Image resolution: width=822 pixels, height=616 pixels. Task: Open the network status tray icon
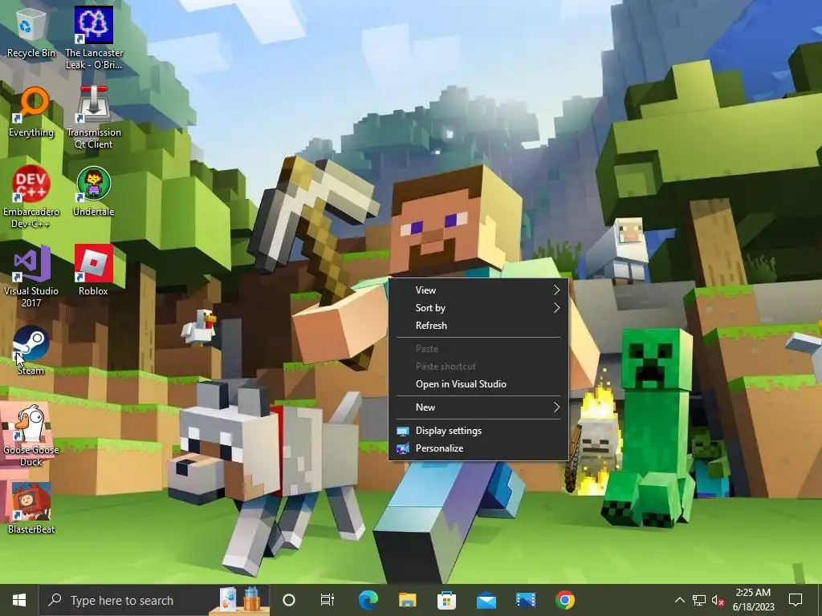[x=699, y=600]
